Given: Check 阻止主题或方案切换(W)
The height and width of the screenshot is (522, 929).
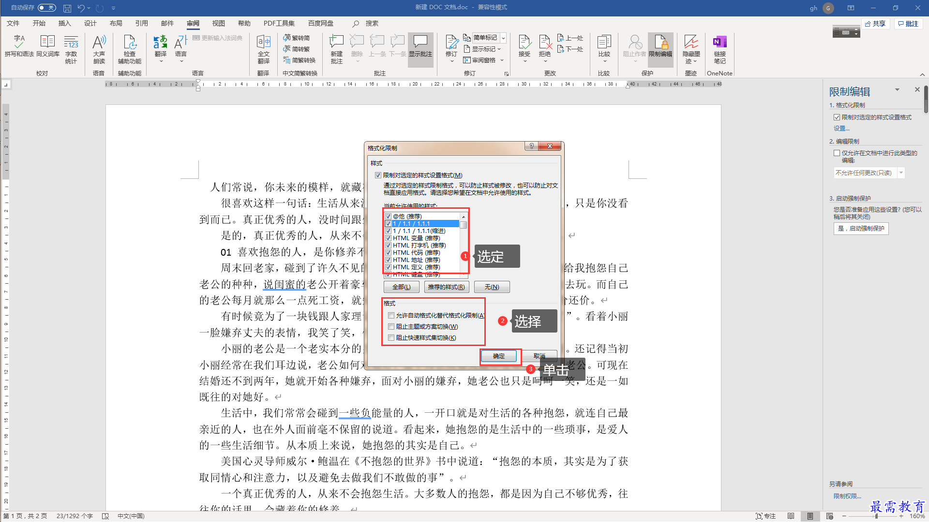Looking at the screenshot, I should pyautogui.click(x=391, y=327).
